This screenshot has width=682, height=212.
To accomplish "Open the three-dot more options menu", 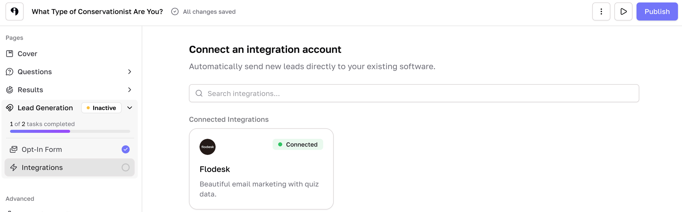I will point(601,11).
